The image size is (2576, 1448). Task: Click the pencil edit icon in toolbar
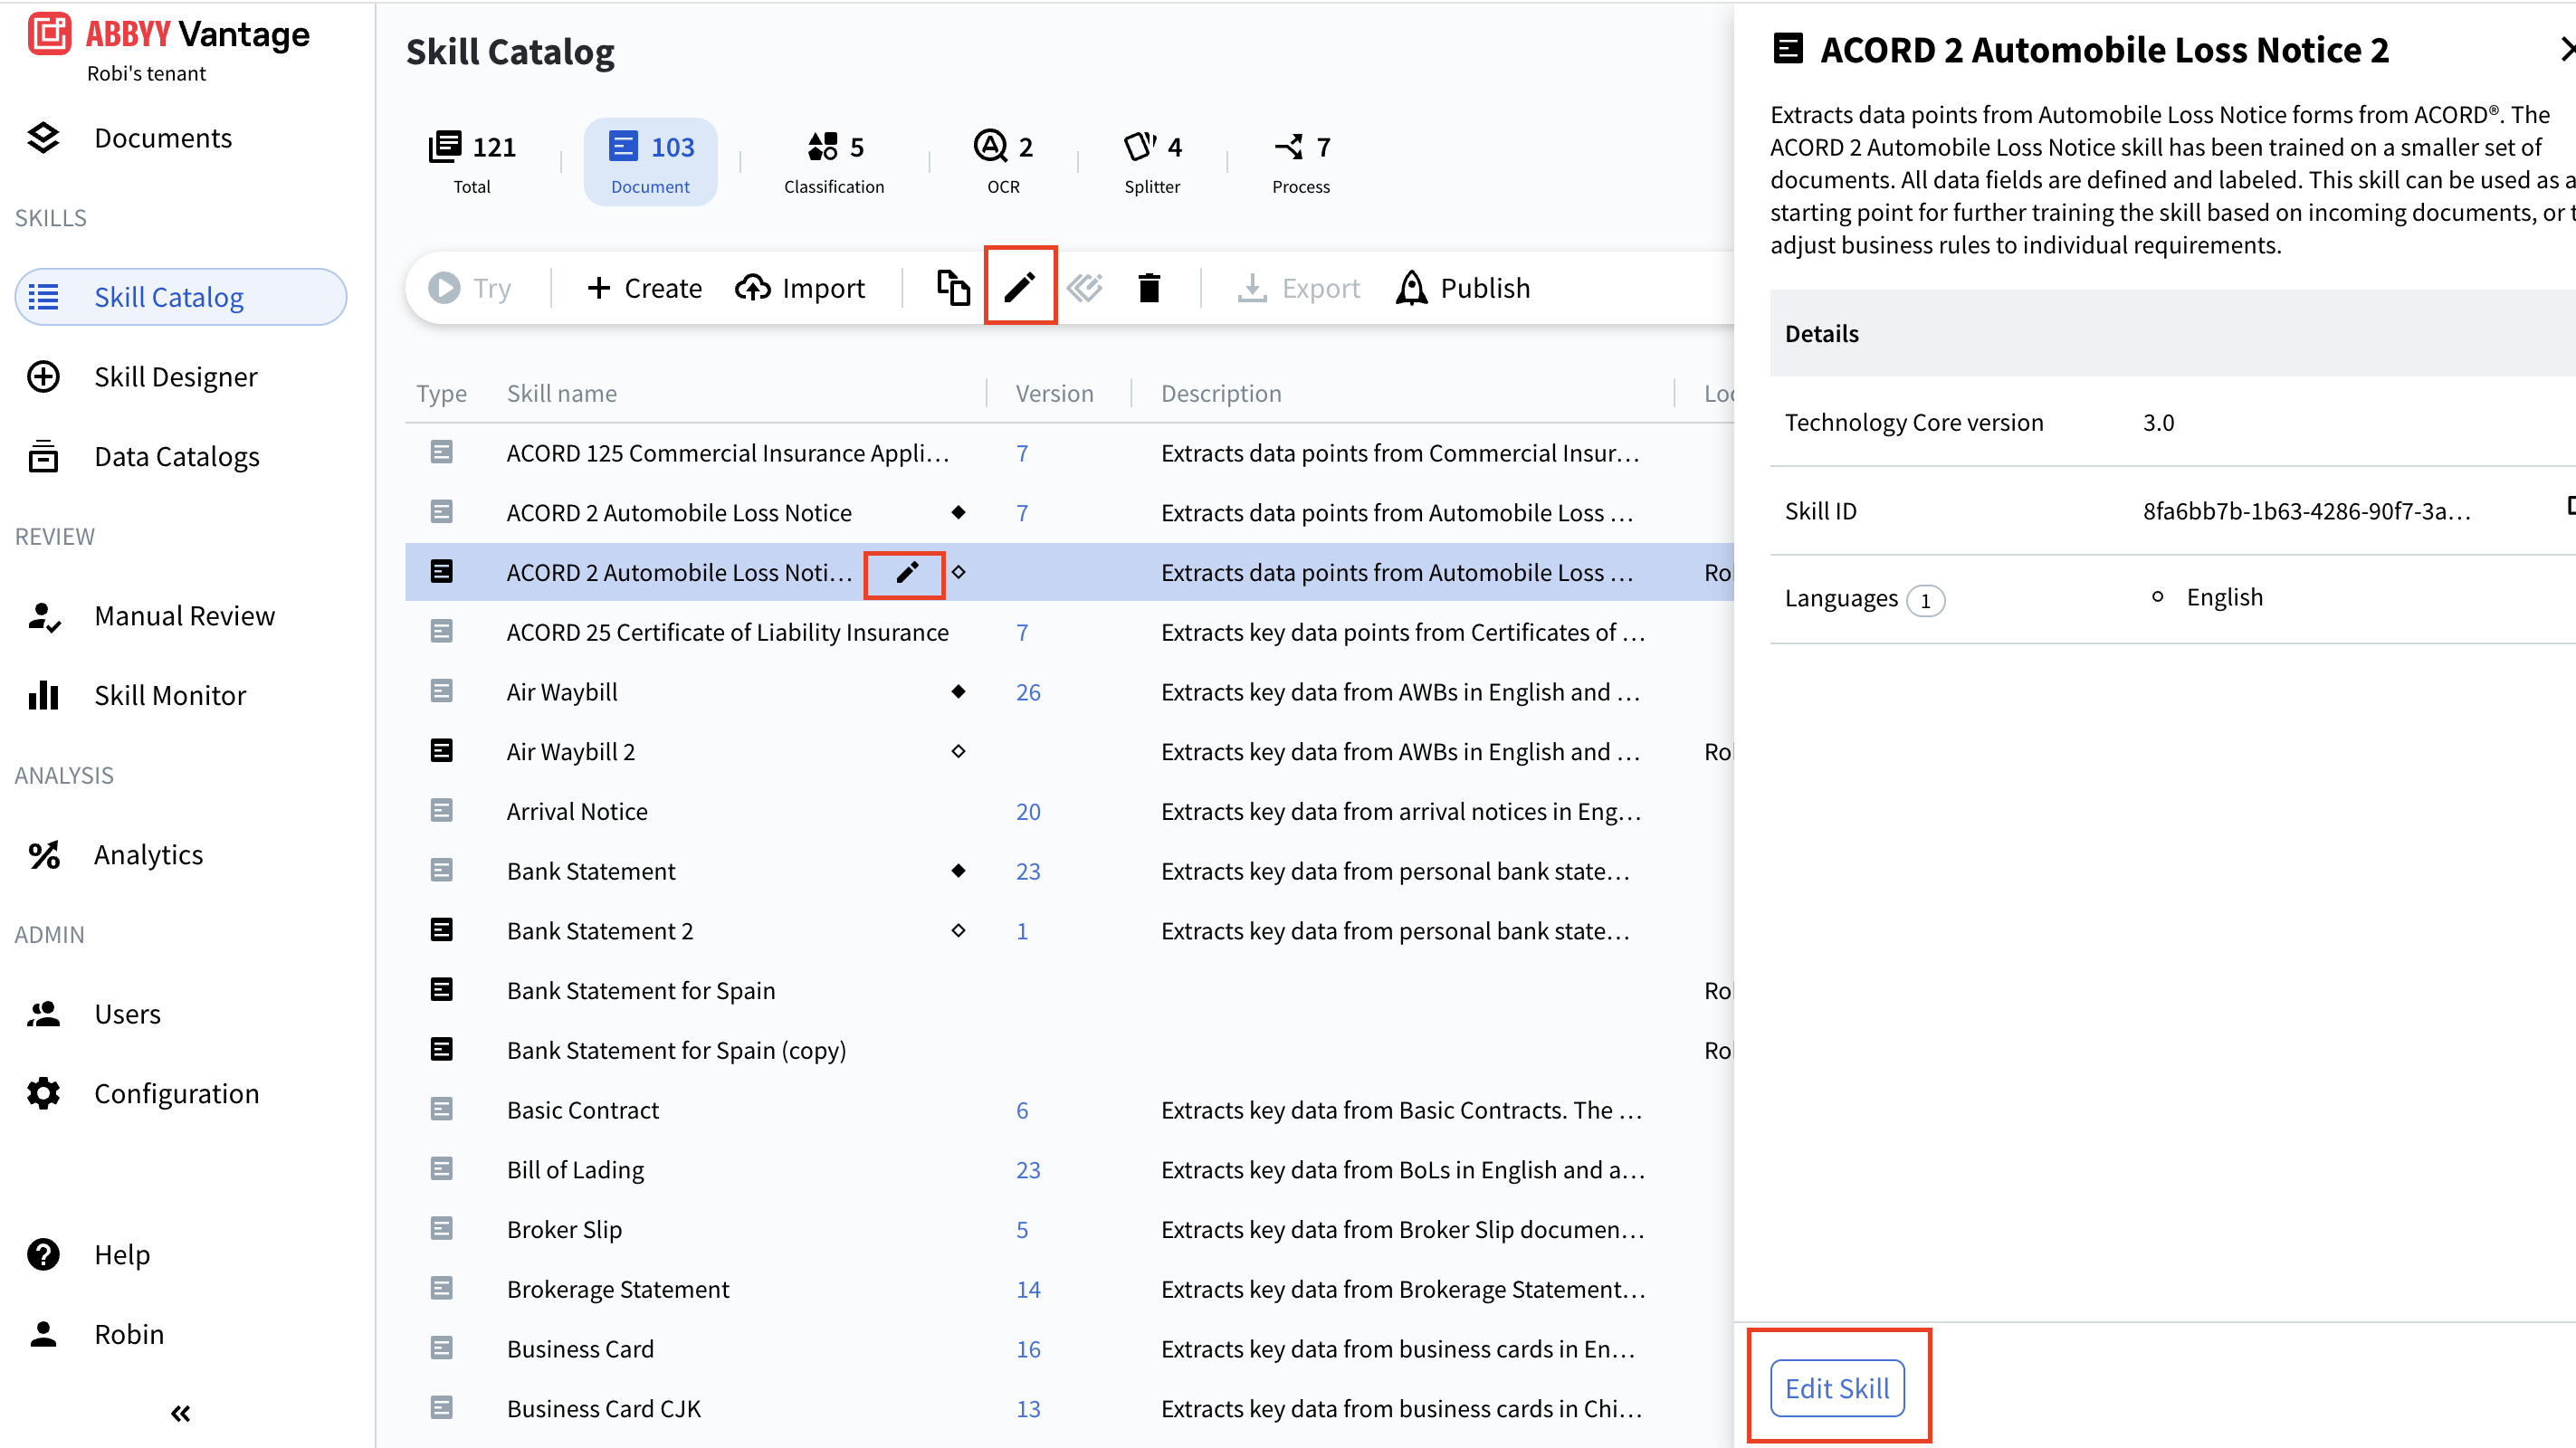click(1019, 288)
